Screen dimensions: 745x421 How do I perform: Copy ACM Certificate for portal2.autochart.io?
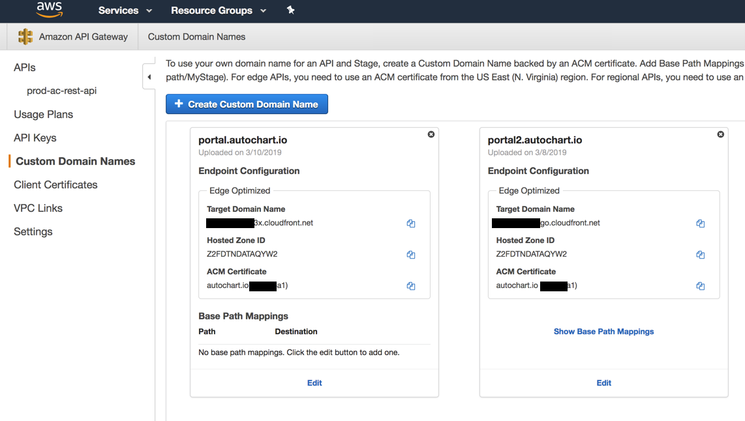(701, 286)
